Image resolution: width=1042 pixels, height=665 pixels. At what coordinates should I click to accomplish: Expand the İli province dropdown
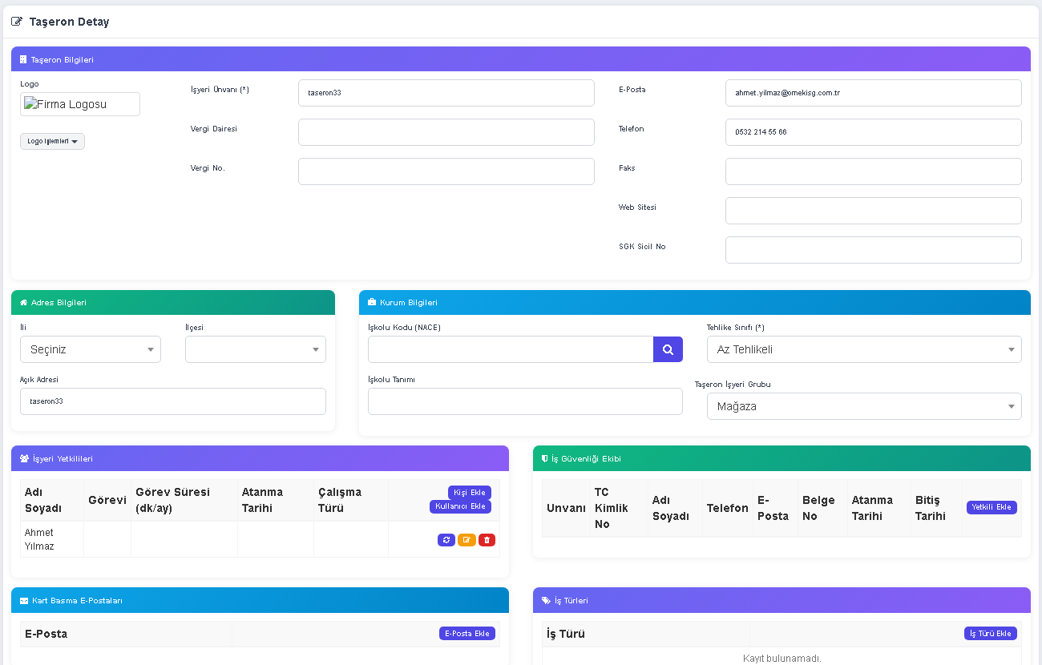(x=91, y=349)
